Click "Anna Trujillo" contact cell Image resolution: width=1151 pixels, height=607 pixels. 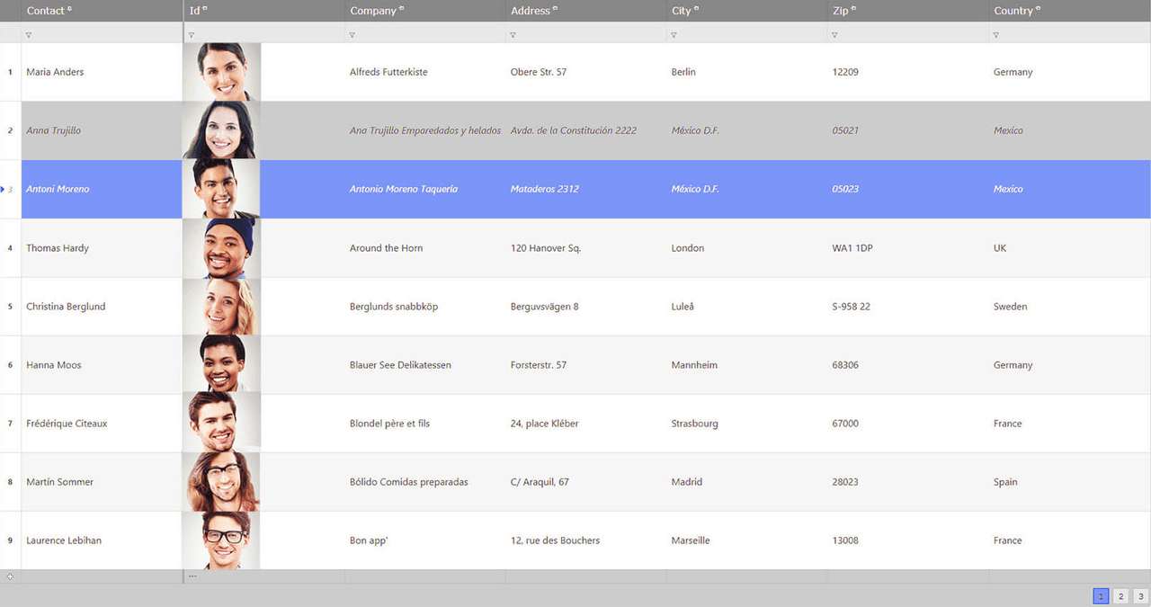(53, 130)
